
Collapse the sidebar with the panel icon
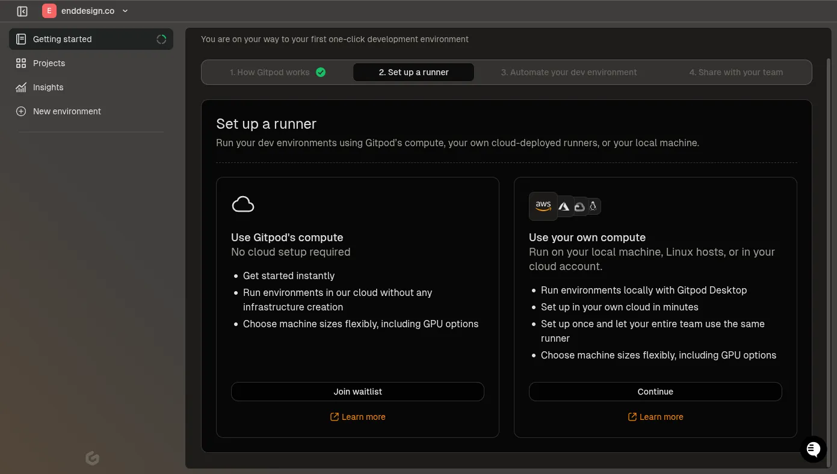pyautogui.click(x=22, y=11)
